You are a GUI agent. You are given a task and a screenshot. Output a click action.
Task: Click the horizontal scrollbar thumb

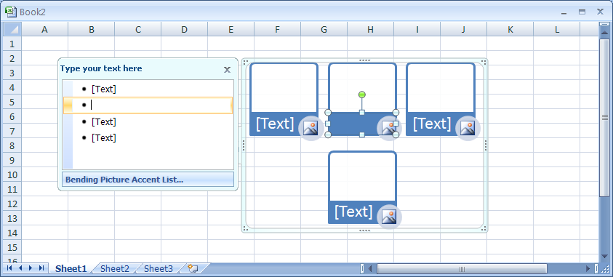[x=462, y=269]
